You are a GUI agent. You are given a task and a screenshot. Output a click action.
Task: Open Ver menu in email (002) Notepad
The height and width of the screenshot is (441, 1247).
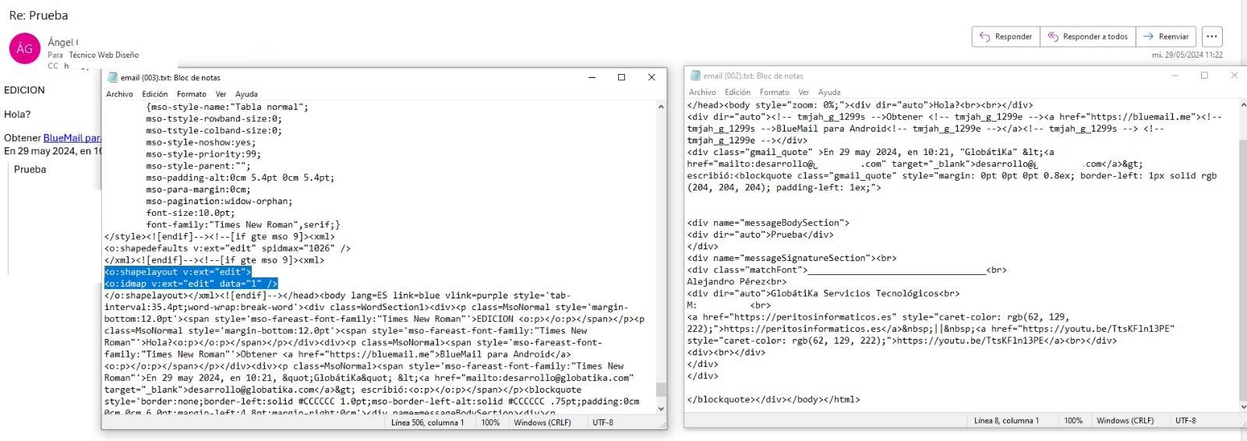(x=804, y=92)
